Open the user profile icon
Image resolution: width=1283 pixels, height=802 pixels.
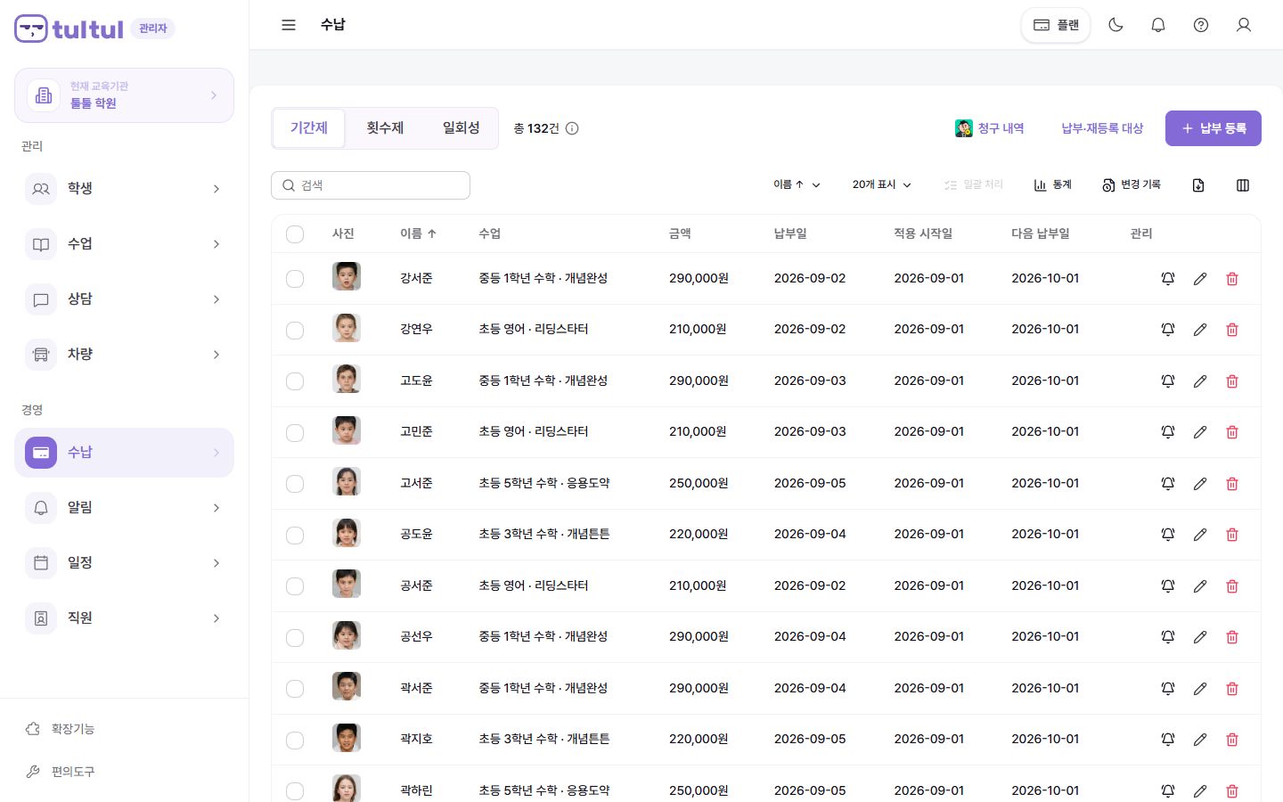(1244, 25)
